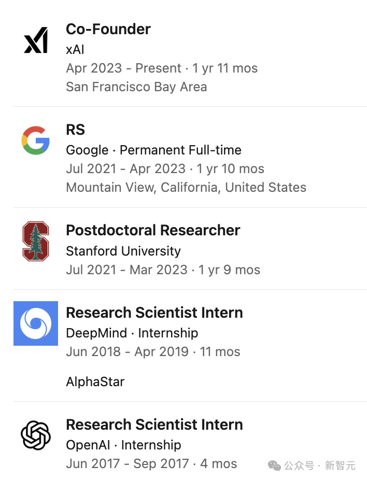Click the xAI company name
Image resolution: width=367 pixels, height=480 pixels.
pyautogui.click(x=75, y=49)
